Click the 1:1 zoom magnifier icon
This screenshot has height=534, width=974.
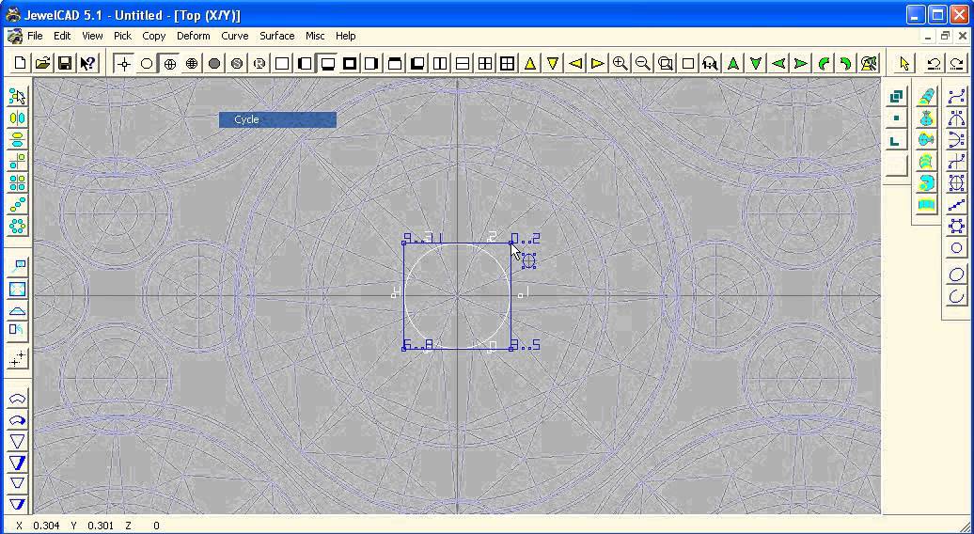[711, 63]
